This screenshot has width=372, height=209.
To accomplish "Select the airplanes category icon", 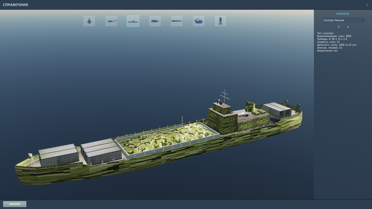I will 89,21.
